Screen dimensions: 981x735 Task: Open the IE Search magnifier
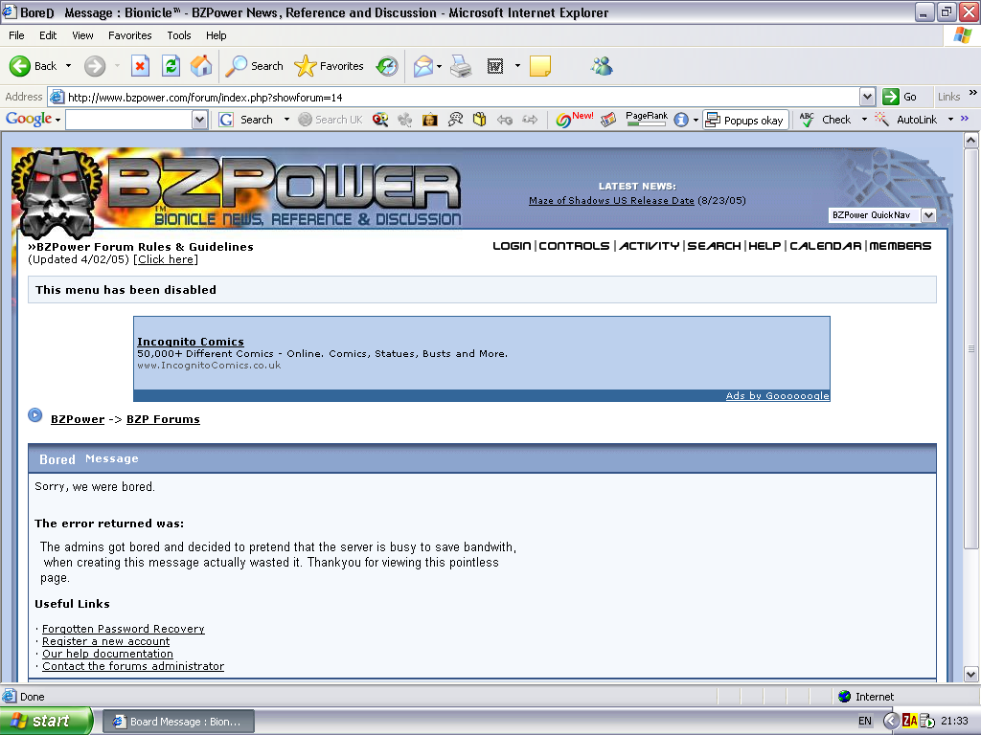[254, 66]
